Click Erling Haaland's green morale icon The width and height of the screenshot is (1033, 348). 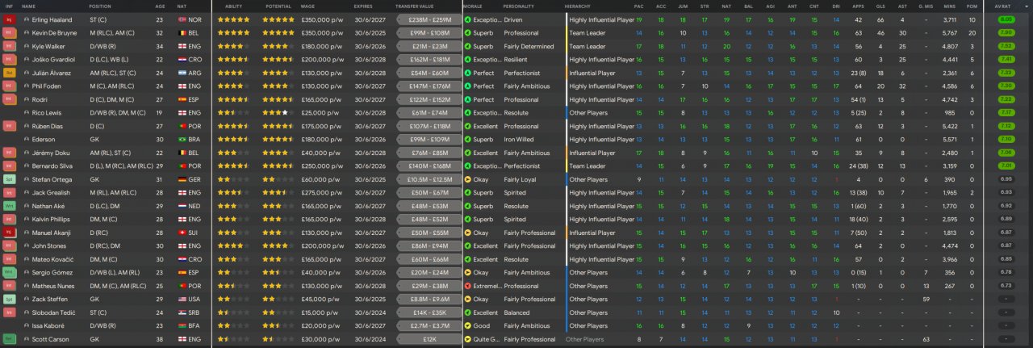pos(468,19)
